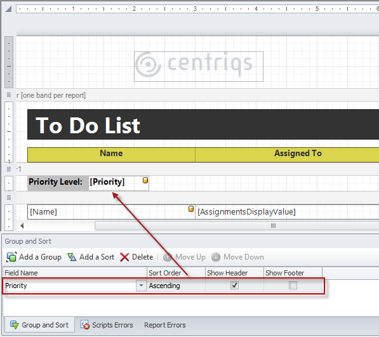The height and width of the screenshot is (337, 379).
Task: Click the Move Up arrow icon
Action: click(x=168, y=257)
